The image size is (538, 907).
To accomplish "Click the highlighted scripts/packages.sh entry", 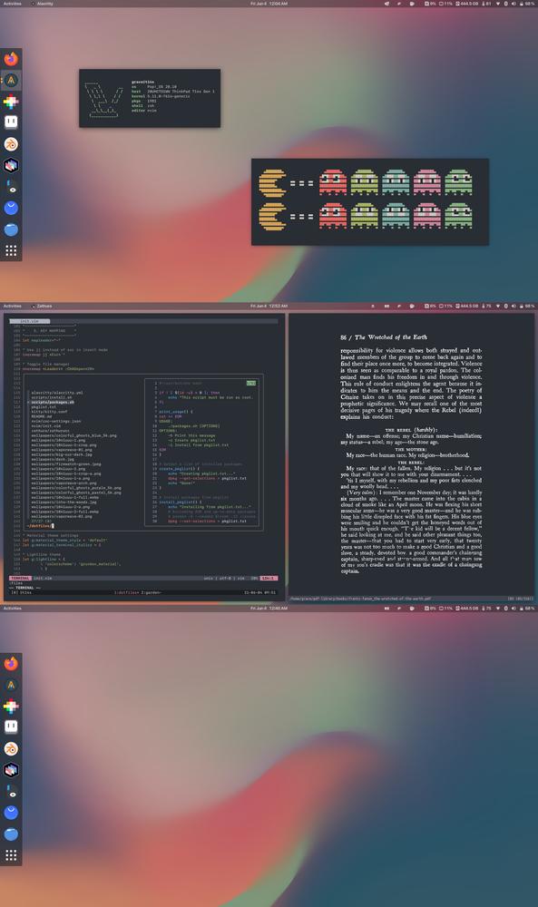I will coord(53,402).
